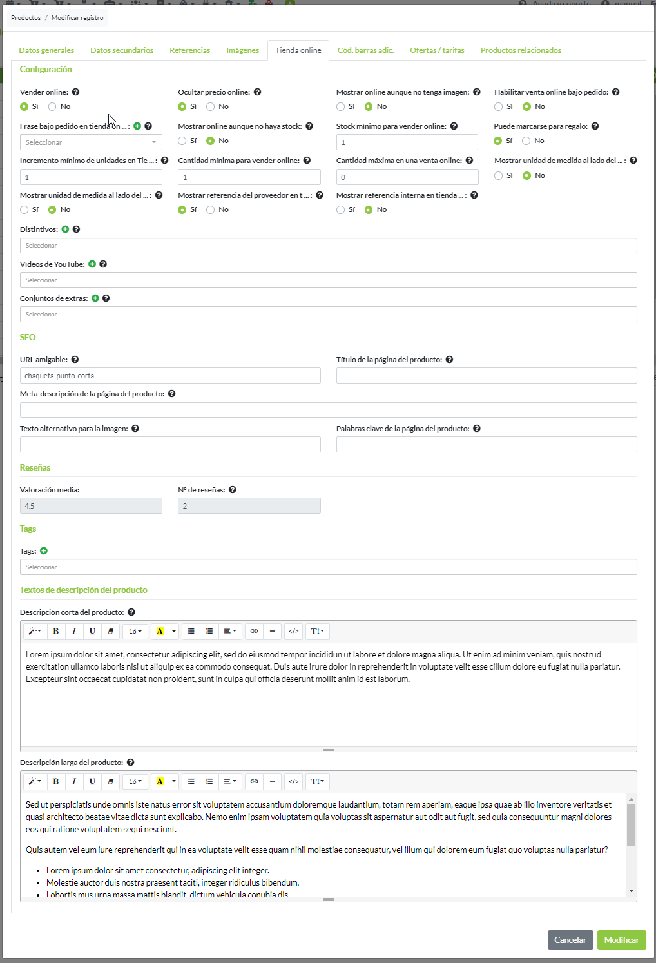Open font size dropdown in short description toolbar
This screenshot has height=963, width=656.
click(135, 632)
